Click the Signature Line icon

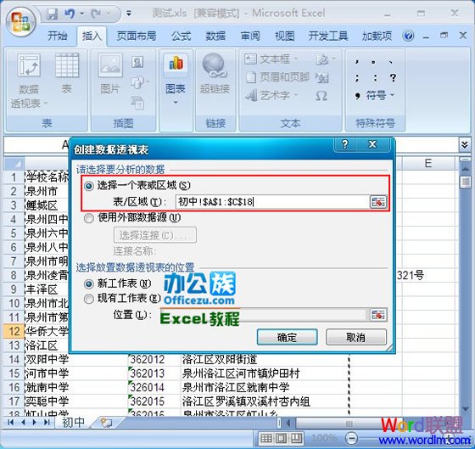click(x=325, y=59)
